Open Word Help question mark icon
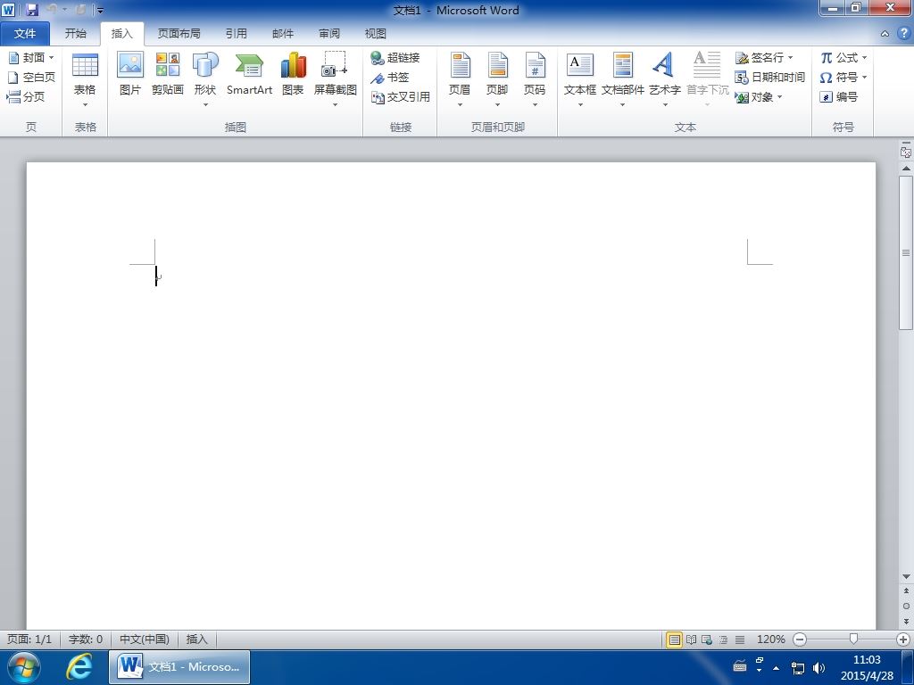 (903, 33)
